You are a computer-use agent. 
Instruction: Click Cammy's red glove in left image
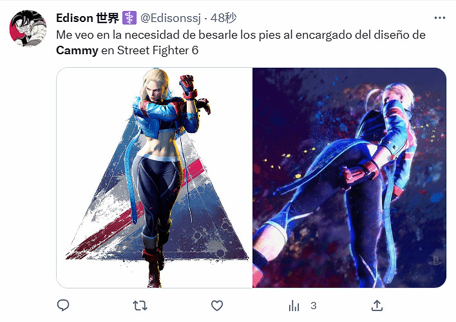(188, 86)
